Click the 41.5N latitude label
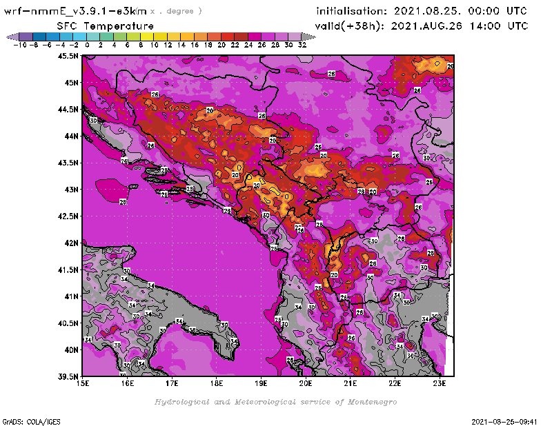552x426 pixels. pyautogui.click(x=68, y=270)
